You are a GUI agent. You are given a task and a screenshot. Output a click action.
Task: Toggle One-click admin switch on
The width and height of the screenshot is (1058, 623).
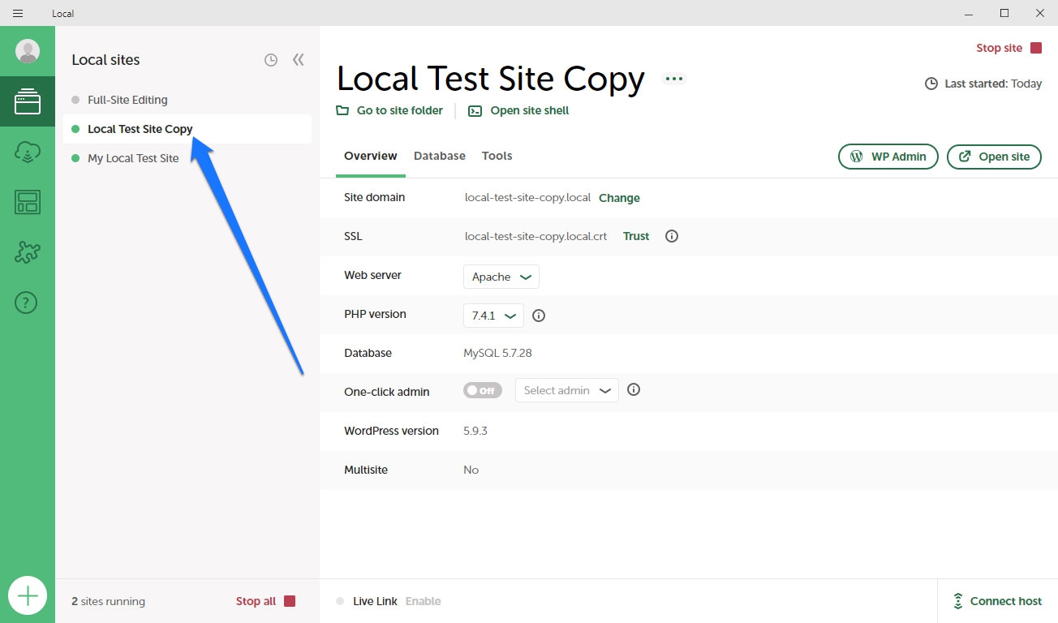coord(483,390)
